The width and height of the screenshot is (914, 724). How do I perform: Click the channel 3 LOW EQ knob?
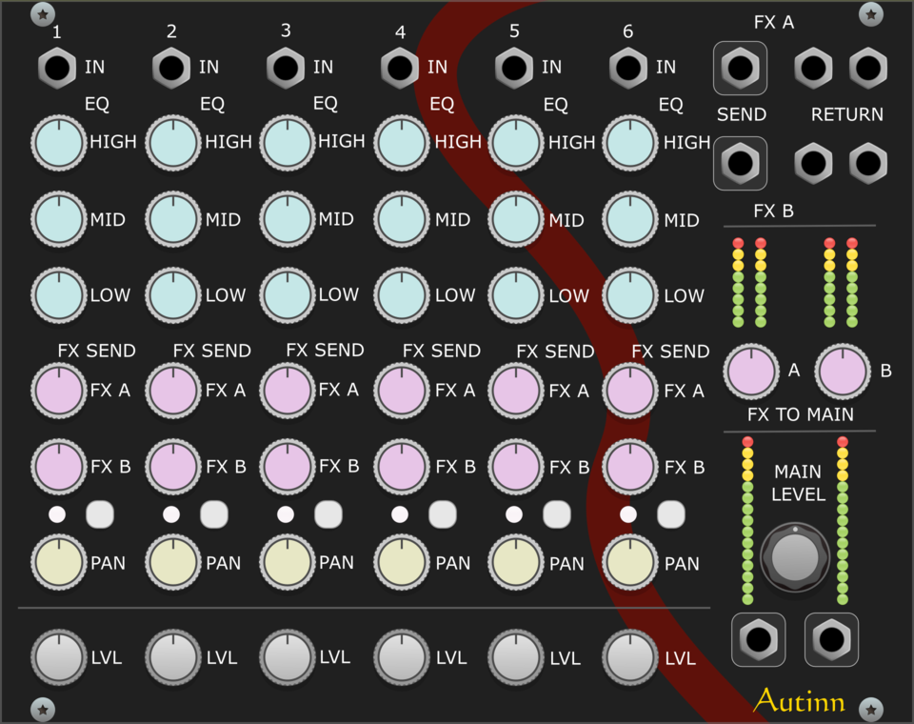coord(288,295)
